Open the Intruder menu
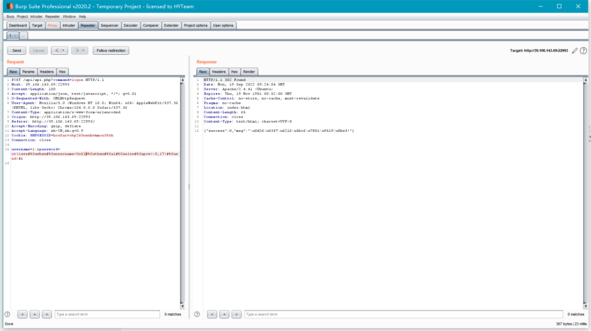Viewport: 591px width, 331px height. (37, 16)
